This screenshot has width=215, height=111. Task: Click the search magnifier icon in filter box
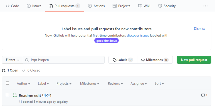click(x=27, y=60)
